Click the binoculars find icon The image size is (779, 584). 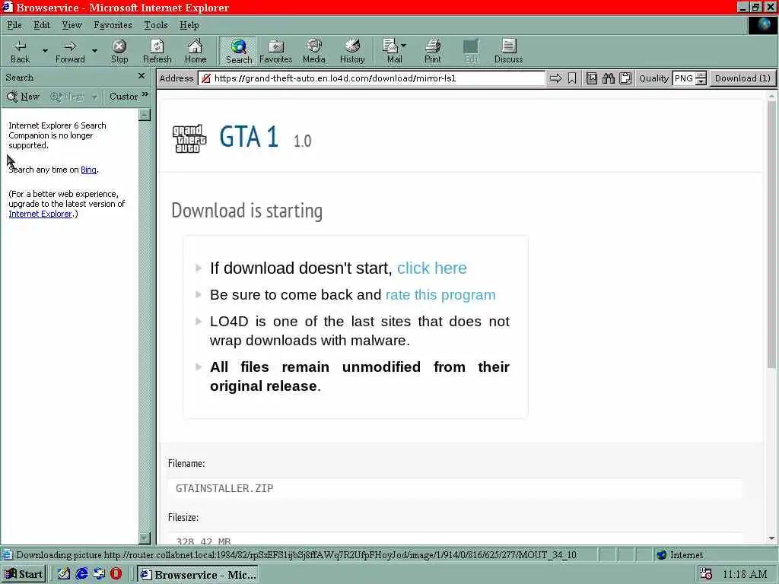click(x=609, y=78)
